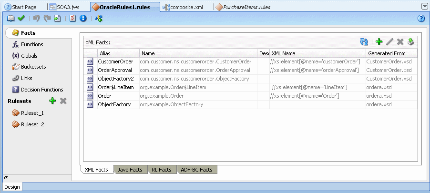The height and width of the screenshot is (193, 430).
Task: Click the blue exclamation info icon
Action: pyautogui.click(x=83, y=19)
